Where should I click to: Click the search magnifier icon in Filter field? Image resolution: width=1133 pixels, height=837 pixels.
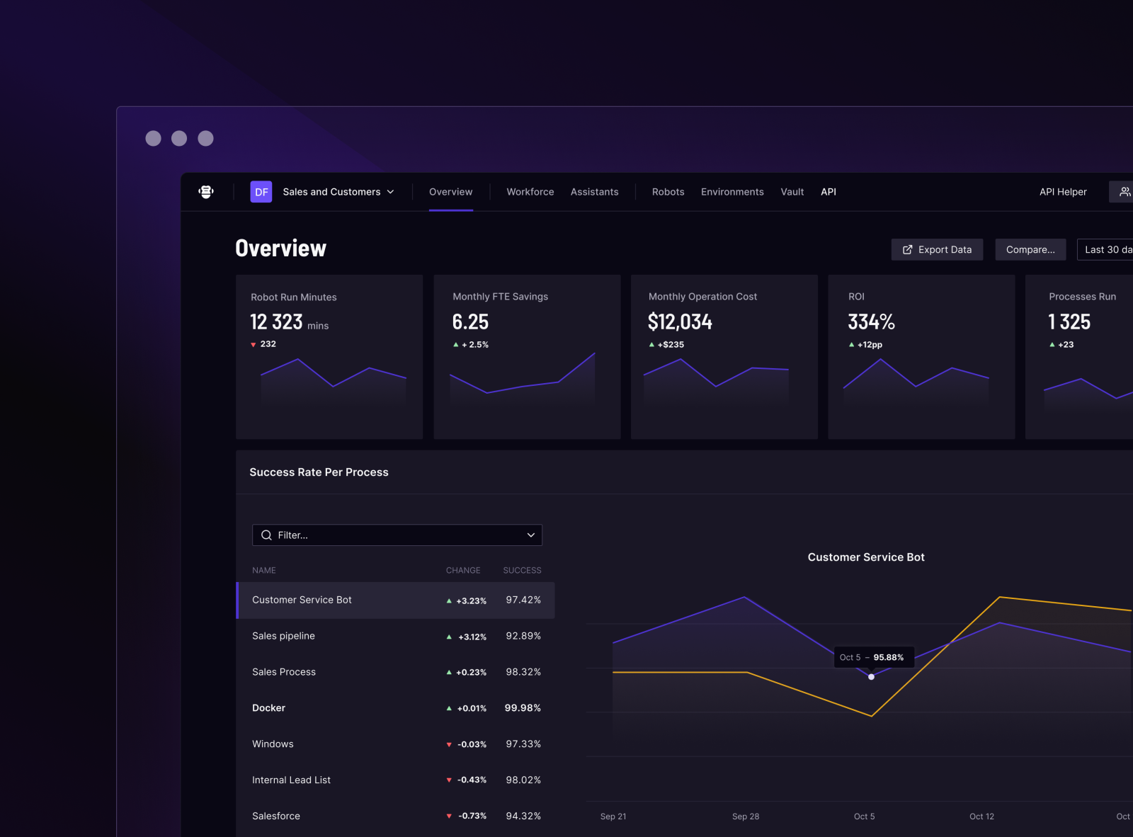coord(266,535)
